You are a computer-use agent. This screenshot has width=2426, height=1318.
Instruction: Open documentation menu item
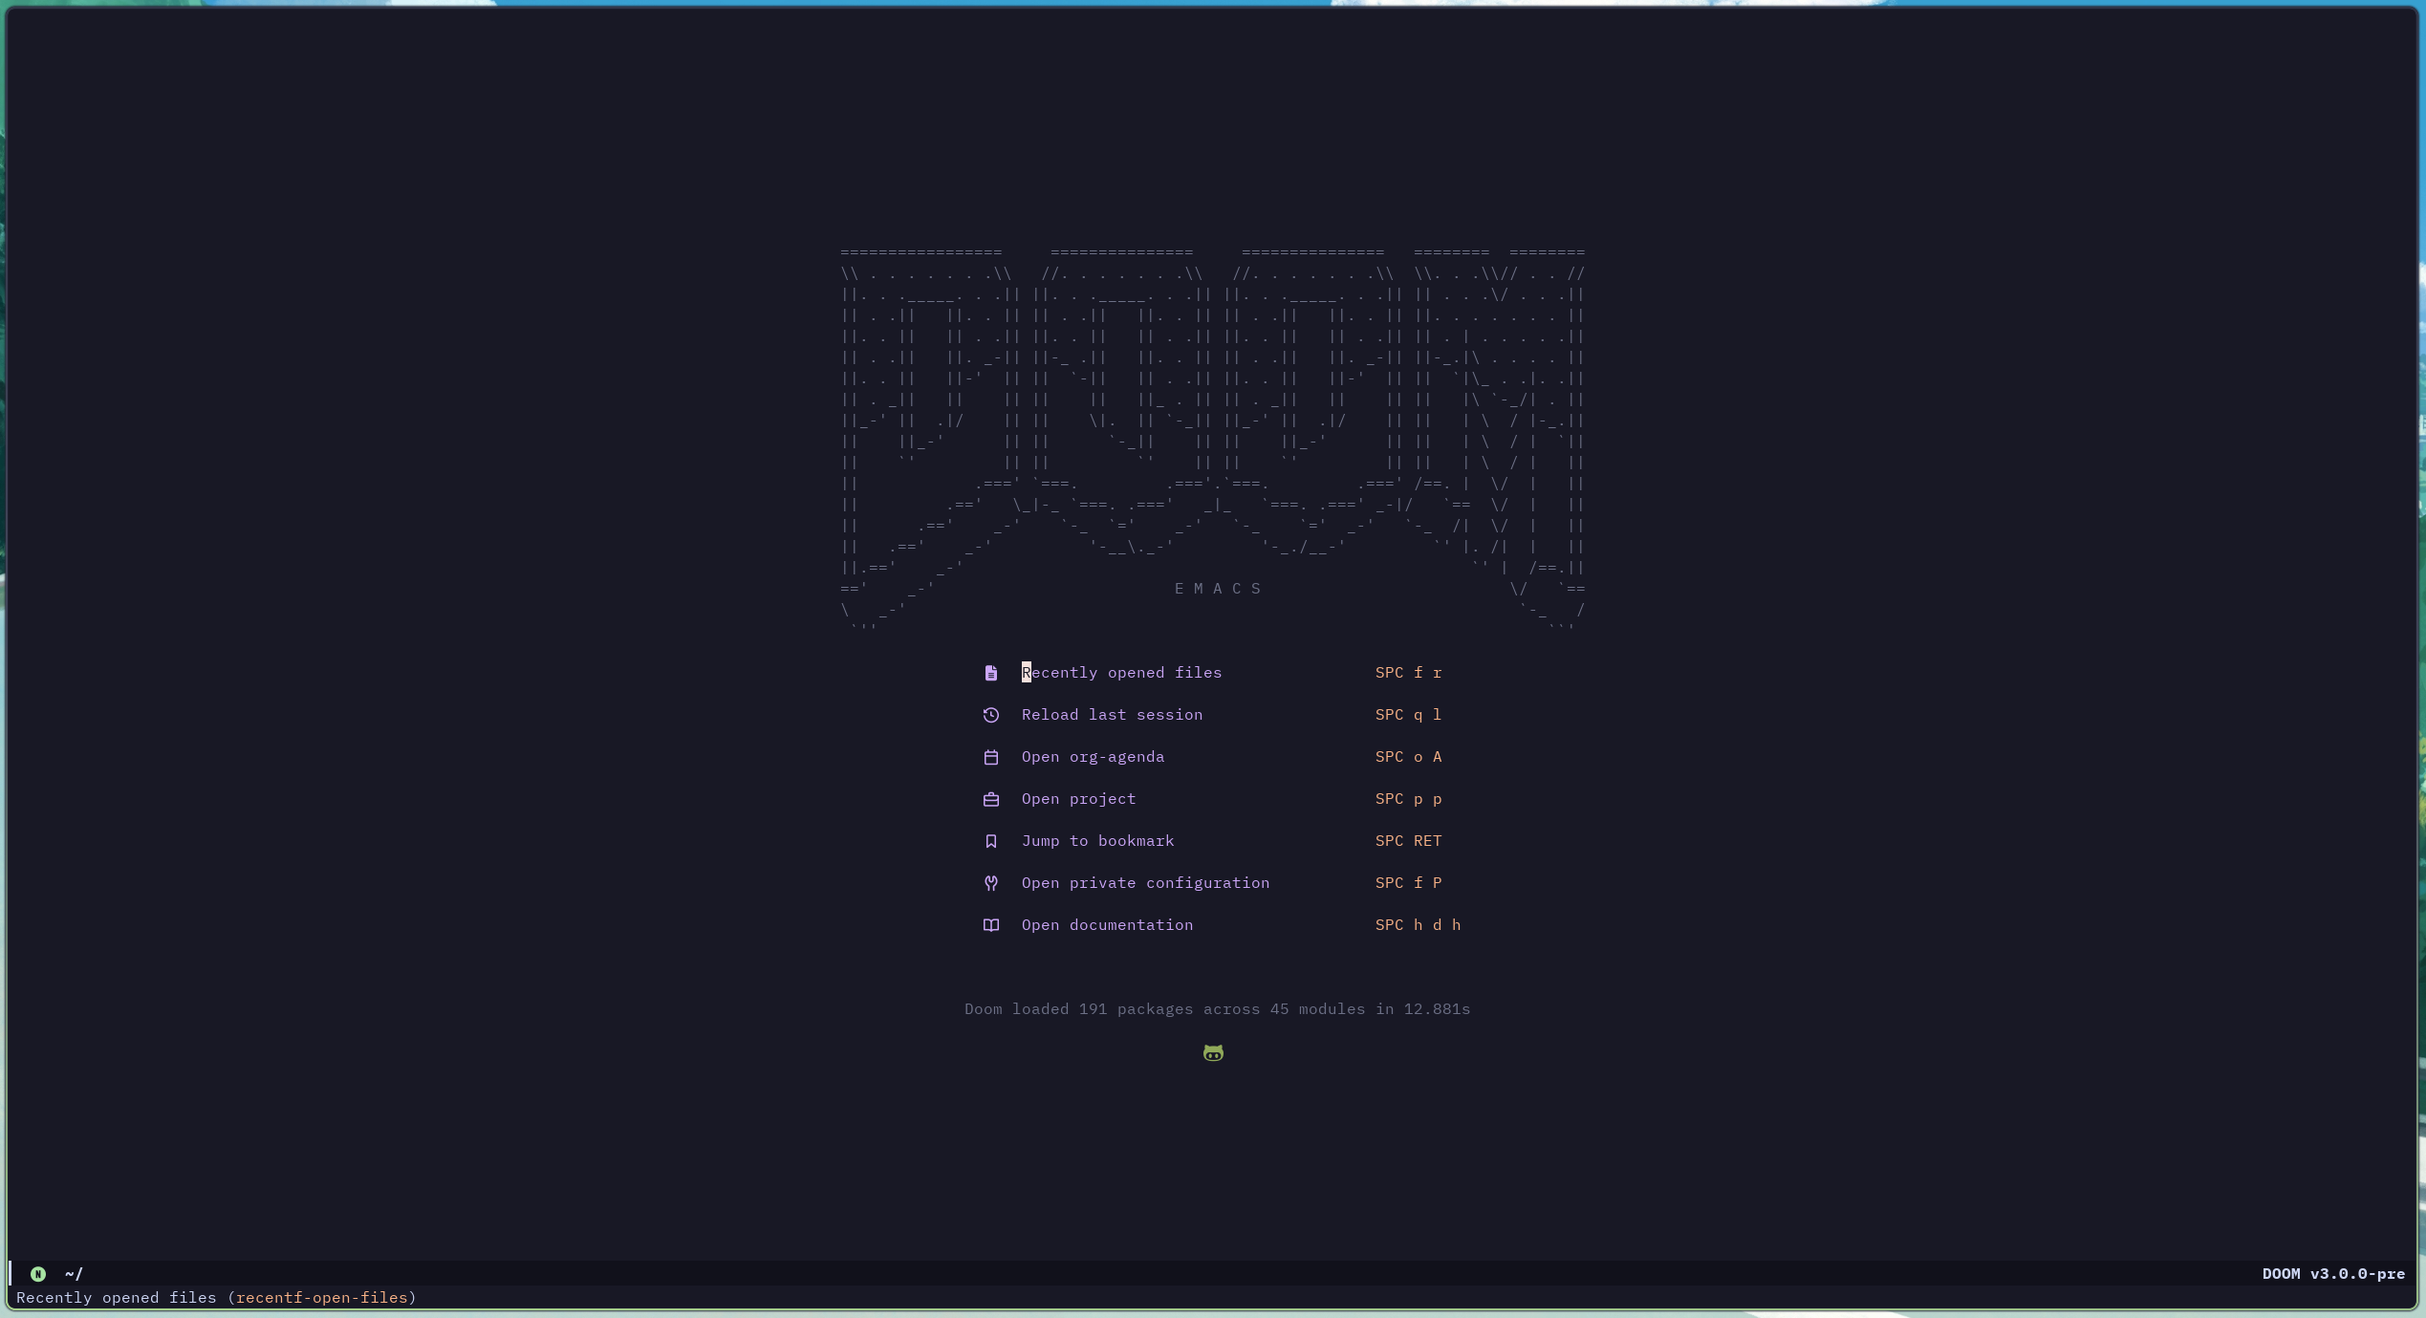pyautogui.click(x=1107, y=925)
